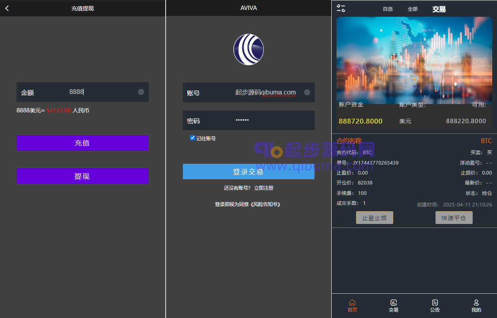Clear the 金额 amount field
Screen dimensions: 497x318
click(x=141, y=92)
